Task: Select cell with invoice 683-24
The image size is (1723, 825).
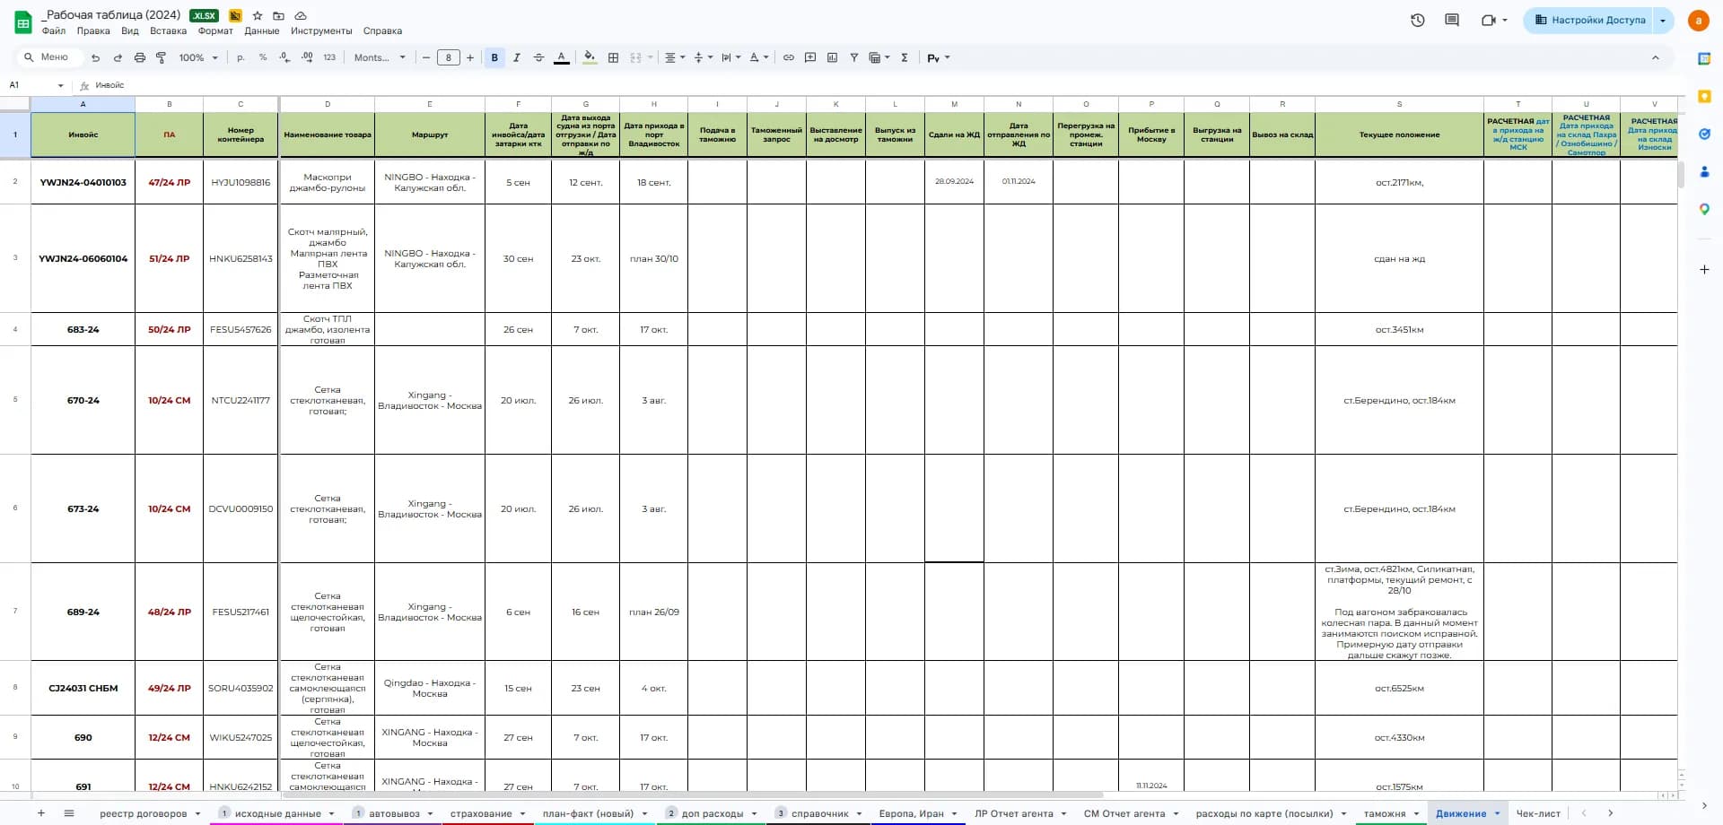Action: coord(83,329)
